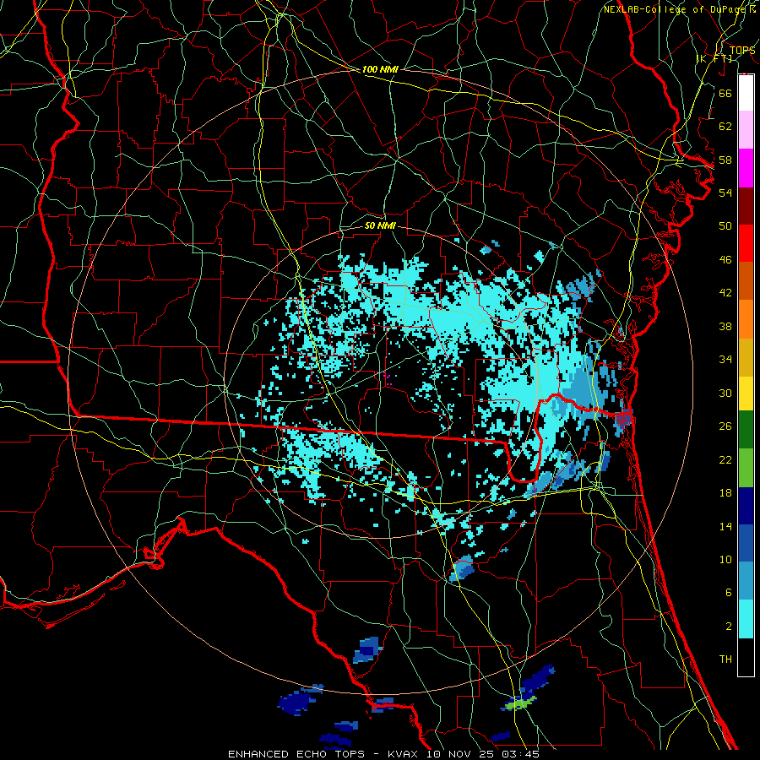The width and height of the screenshot is (760, 760).
Task: Click the '50 NMI' range ring label
Action: coord(380,225)
